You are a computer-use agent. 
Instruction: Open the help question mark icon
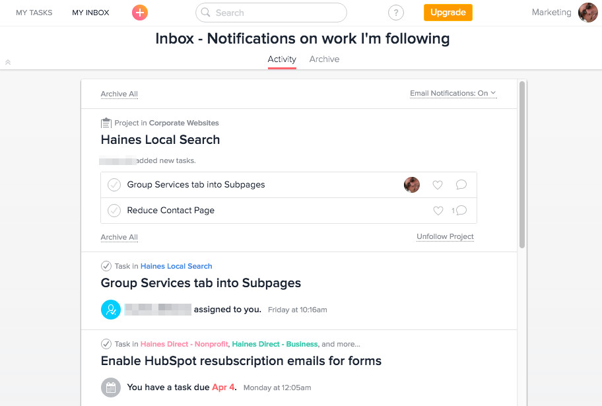click(395, 13)
